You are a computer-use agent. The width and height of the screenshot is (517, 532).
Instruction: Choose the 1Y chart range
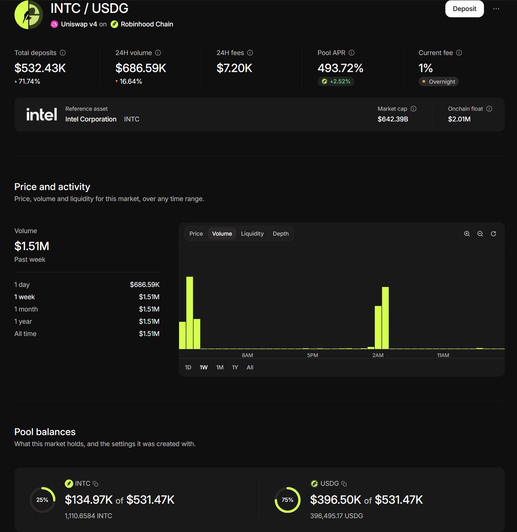(x=235, y=368)
